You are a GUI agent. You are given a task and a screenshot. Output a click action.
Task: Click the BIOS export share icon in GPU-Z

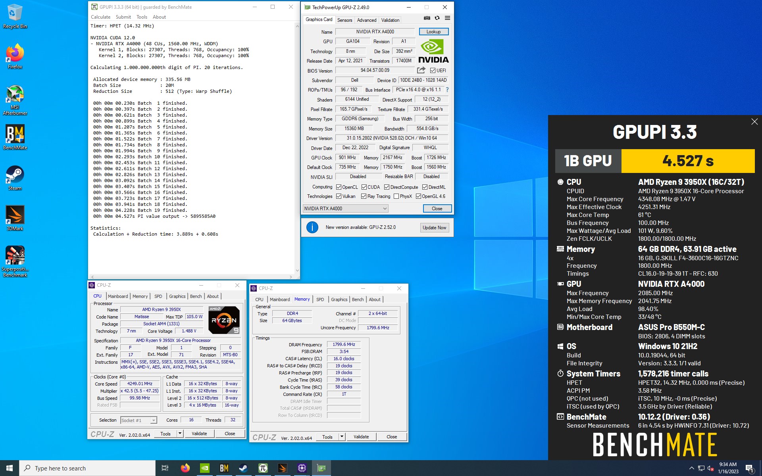point(421,70)
